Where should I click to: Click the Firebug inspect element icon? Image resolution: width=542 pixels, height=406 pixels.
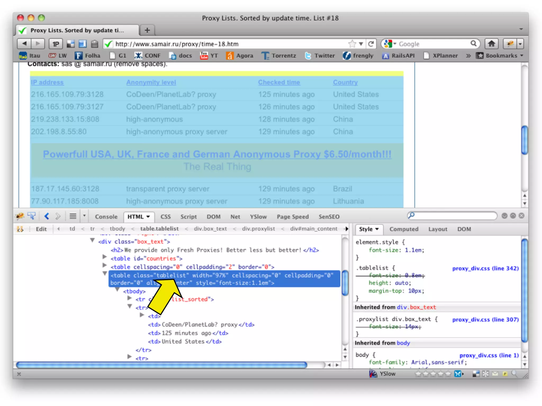(x=32, y=216)
